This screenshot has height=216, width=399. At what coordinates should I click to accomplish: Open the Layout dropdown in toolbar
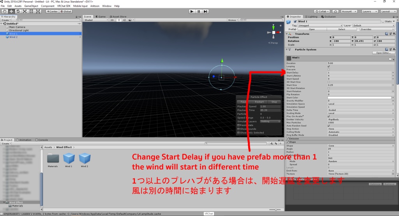coord(388,11)
